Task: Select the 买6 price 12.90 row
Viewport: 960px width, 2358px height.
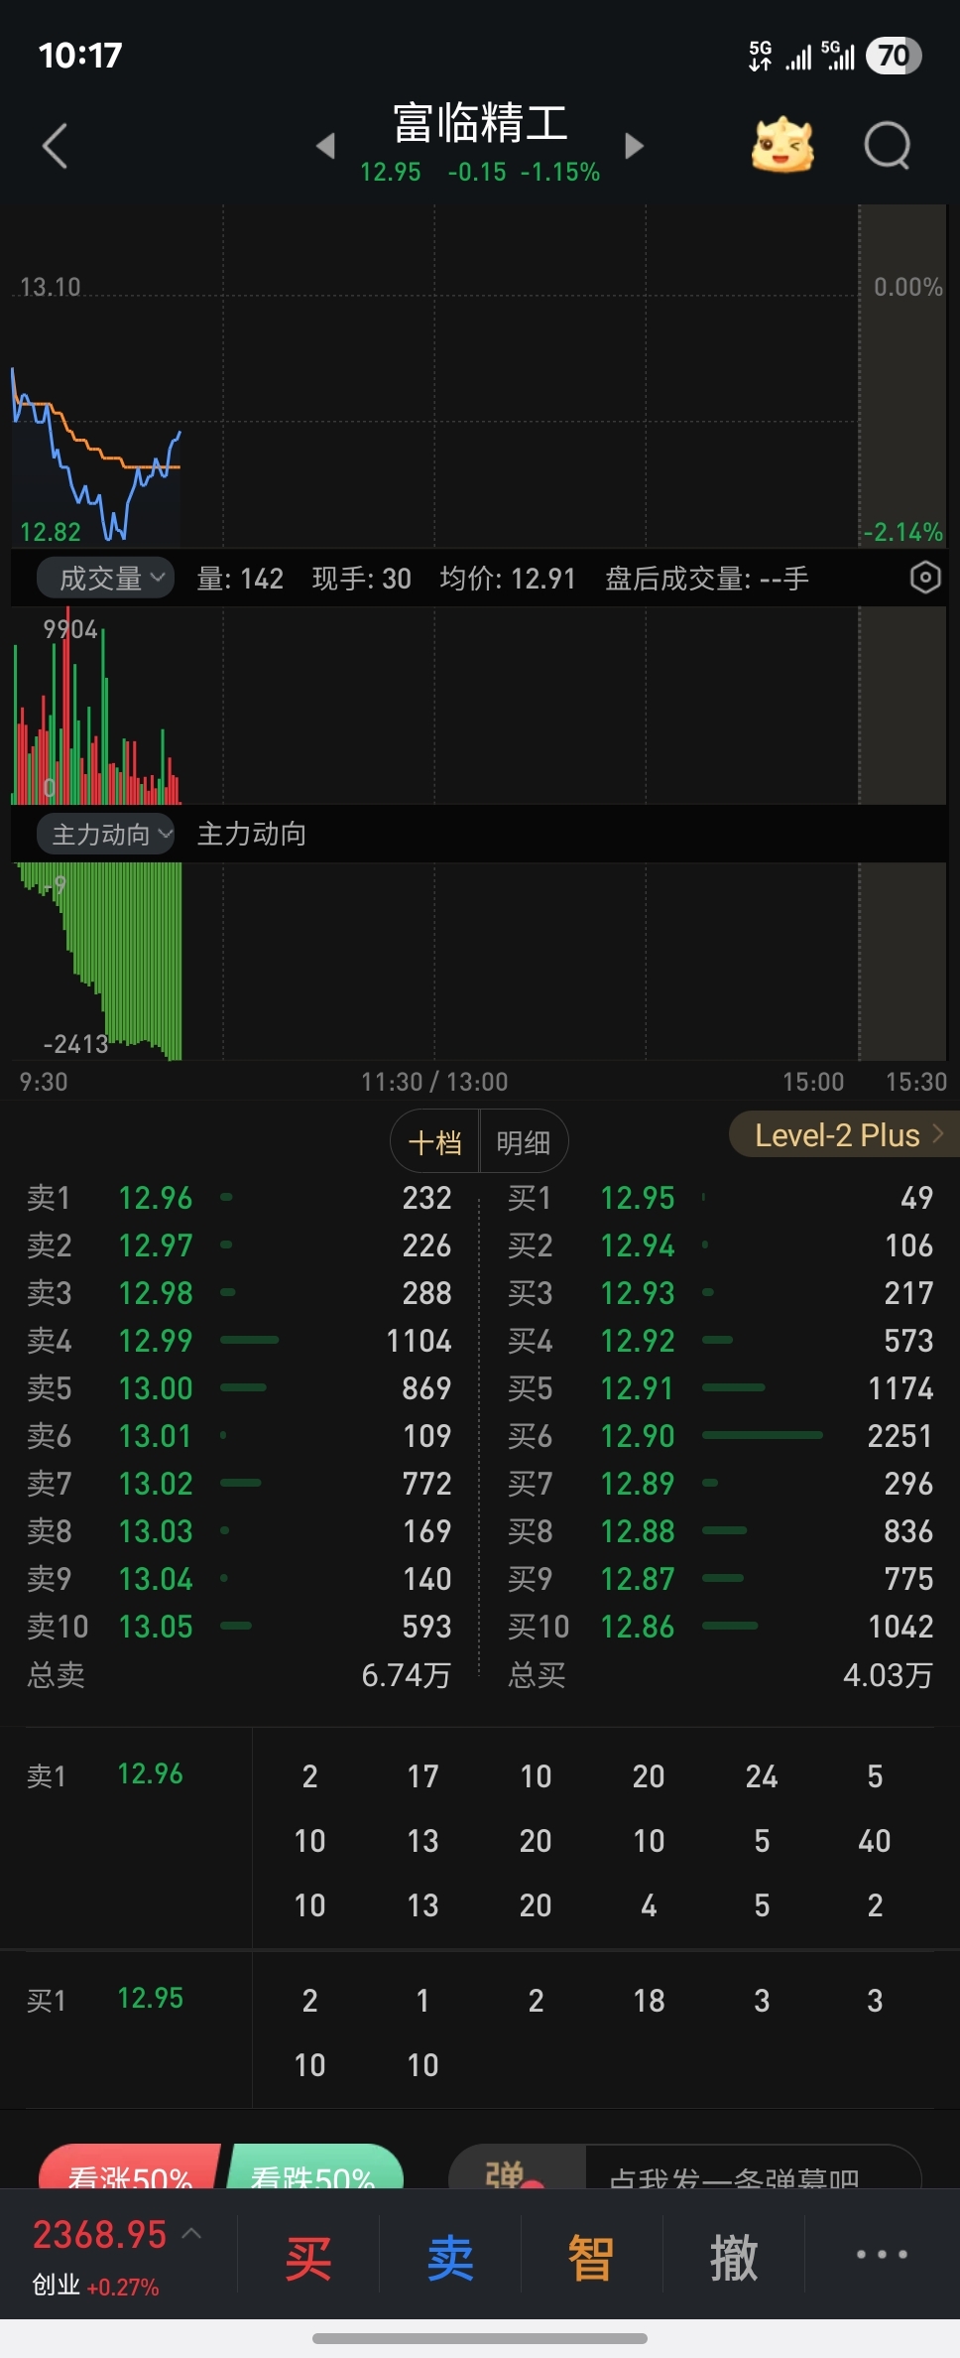Action: [720, 1436]
